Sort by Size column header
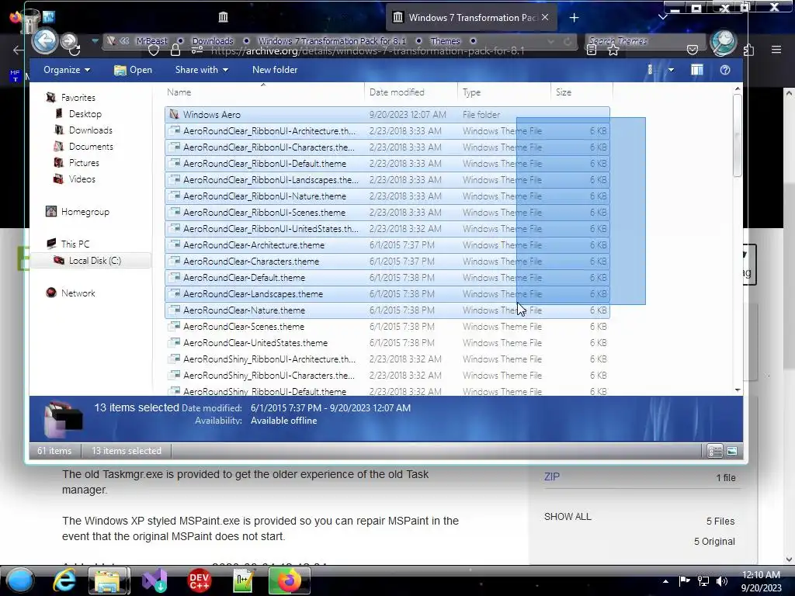This screenshot has height=596, width=795. (581, 92)
